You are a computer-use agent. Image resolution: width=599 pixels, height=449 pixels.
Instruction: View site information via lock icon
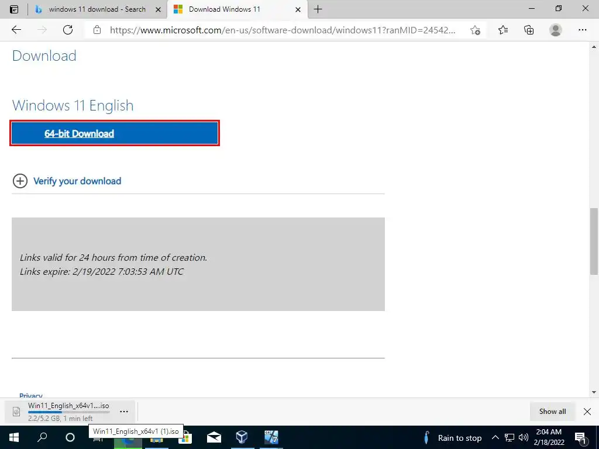pos(97,30)
